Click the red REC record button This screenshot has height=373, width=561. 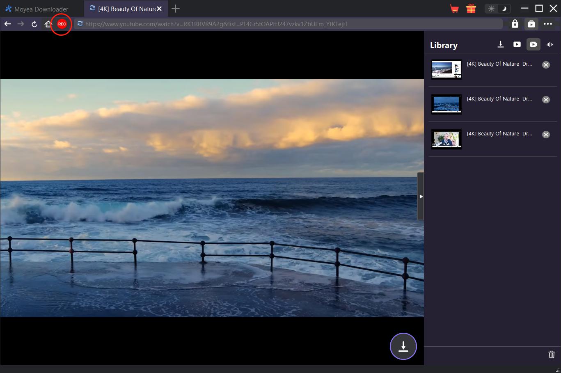coord(62,24)
